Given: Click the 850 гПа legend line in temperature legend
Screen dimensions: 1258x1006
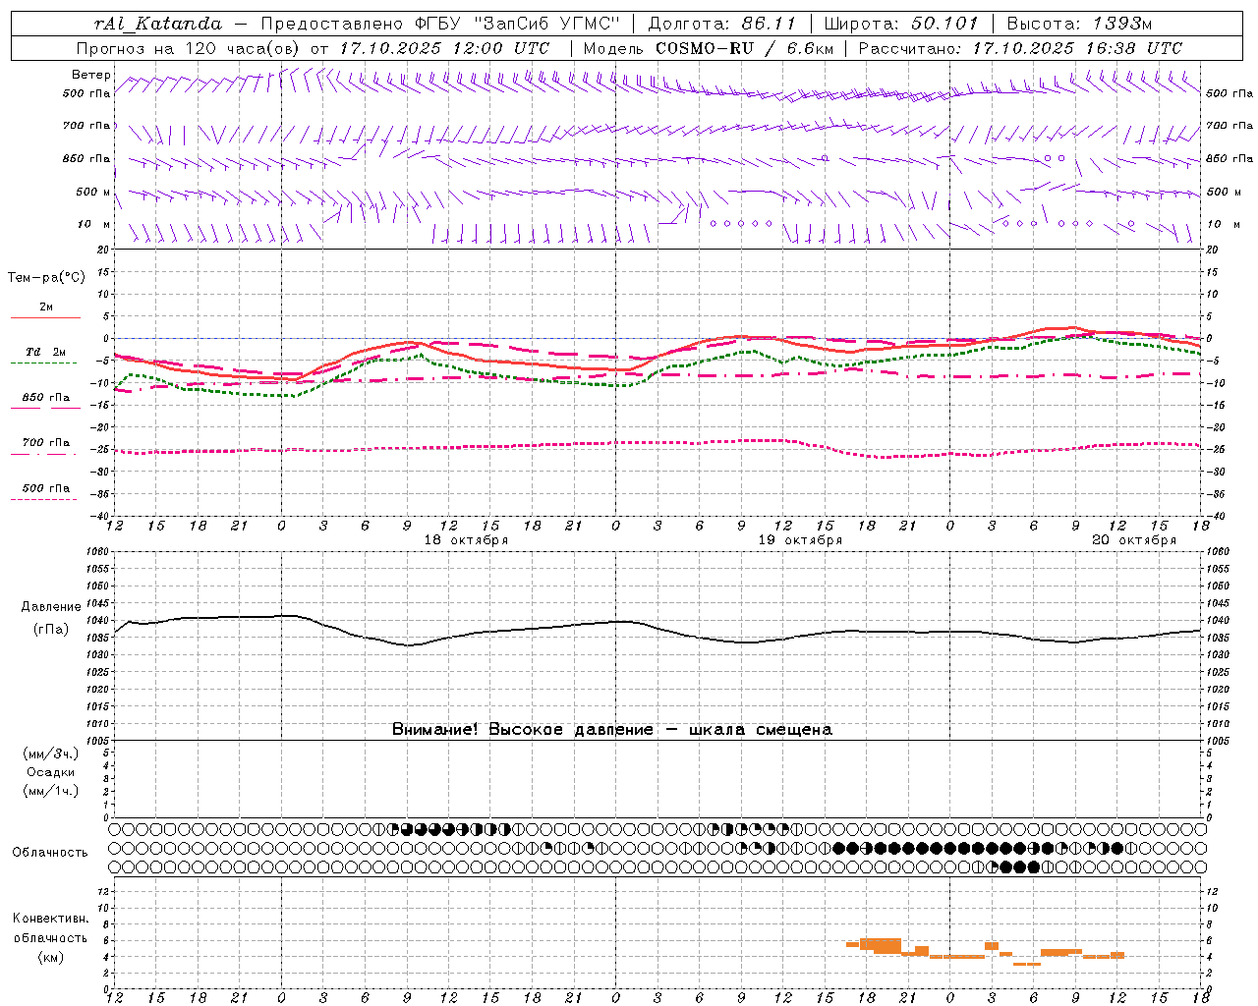Looking at the screenshot, I should pyautogui.click(x=45, y=407).
